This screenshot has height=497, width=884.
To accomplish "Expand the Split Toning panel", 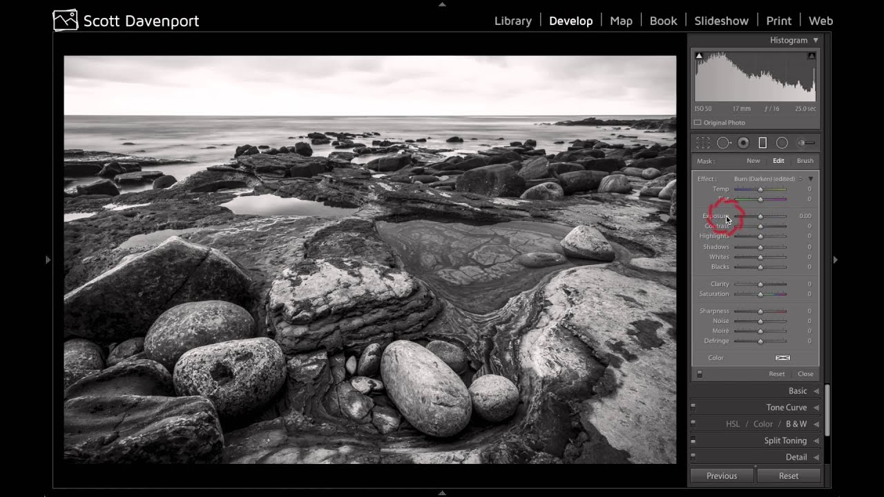I will coord(816,440).
